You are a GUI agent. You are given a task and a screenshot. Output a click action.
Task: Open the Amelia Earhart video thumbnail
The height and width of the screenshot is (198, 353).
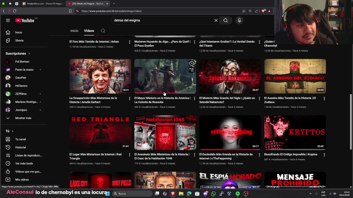[x=100, y=76]
